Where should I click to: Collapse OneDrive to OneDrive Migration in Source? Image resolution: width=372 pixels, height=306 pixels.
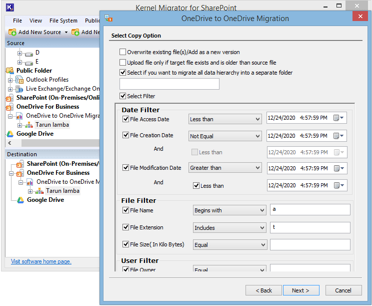click(x=10, y=116)
